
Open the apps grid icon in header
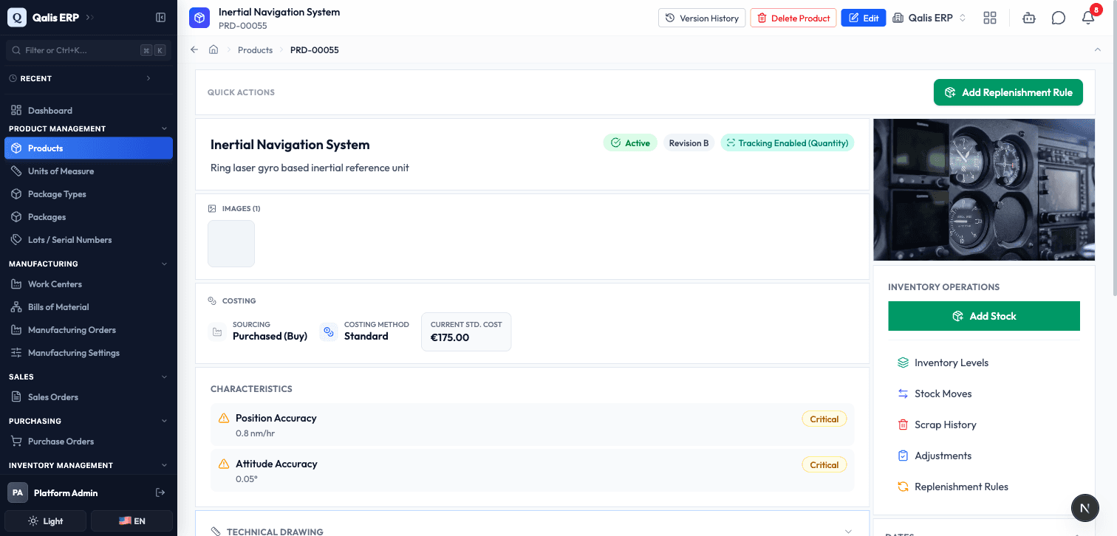point(990,18)
